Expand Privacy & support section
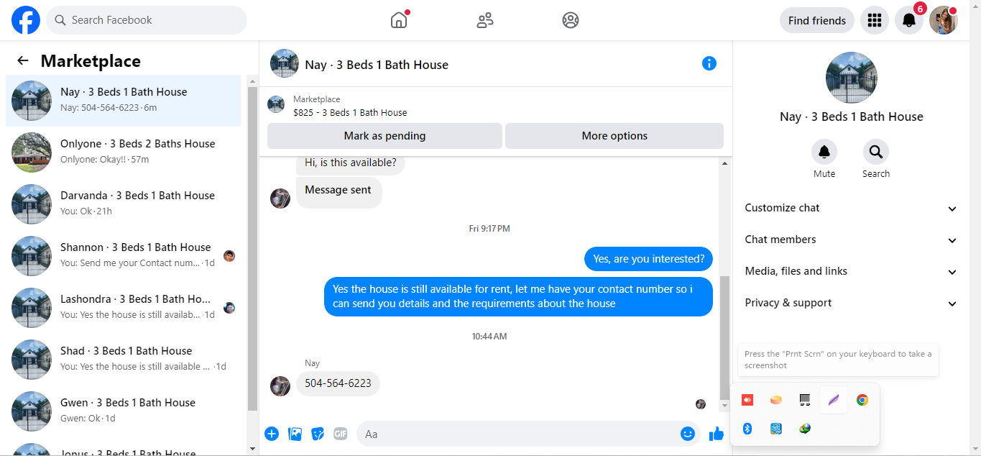This screenshot has width=981, height=456. coord(851,303)
